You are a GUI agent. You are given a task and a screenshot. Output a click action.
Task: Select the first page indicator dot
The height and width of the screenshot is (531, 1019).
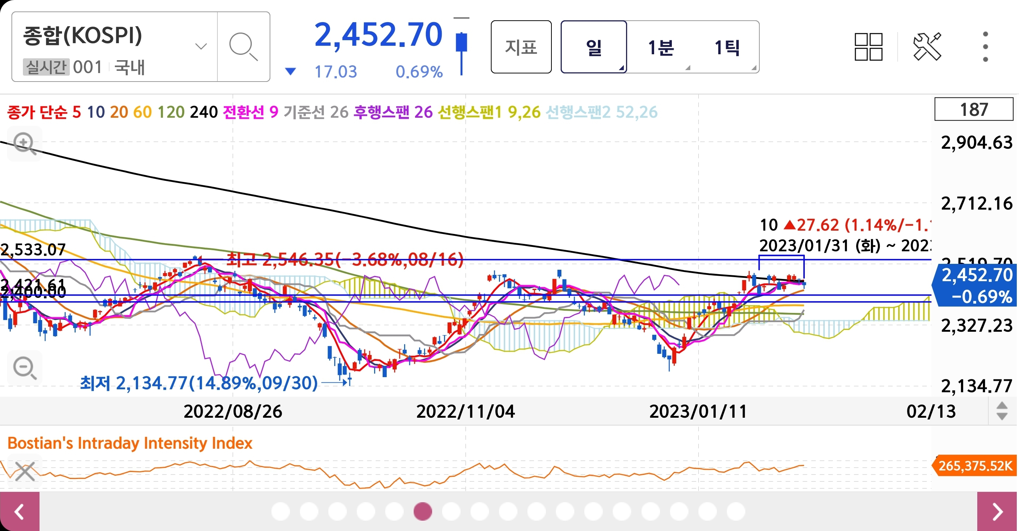(x=280, y=511)
